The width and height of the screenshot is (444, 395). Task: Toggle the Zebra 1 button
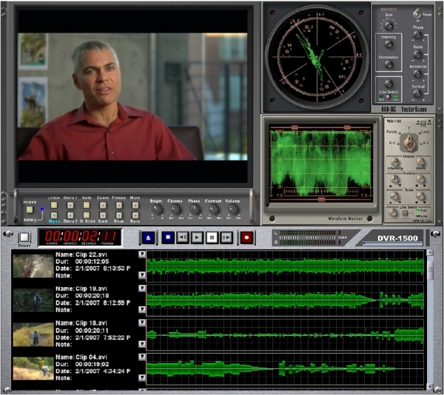tap(70, 206)
